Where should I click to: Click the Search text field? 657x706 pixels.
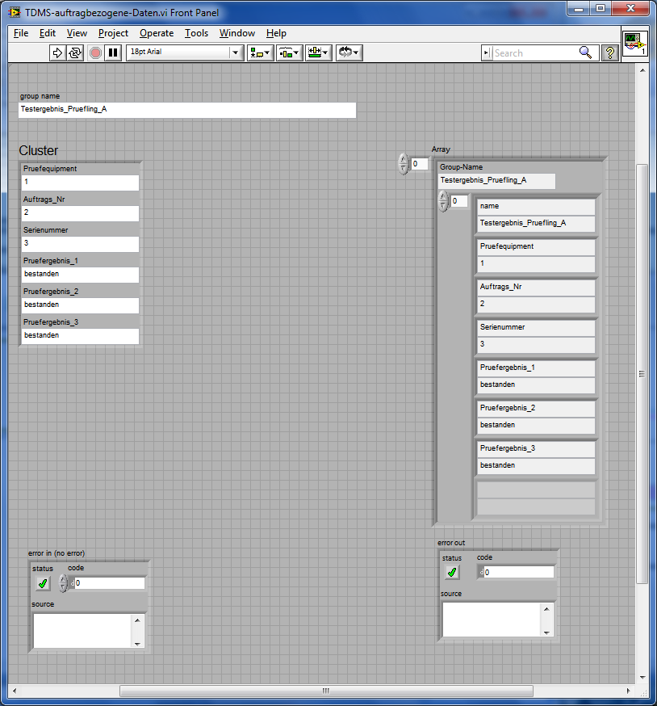[x=535, y=53]
